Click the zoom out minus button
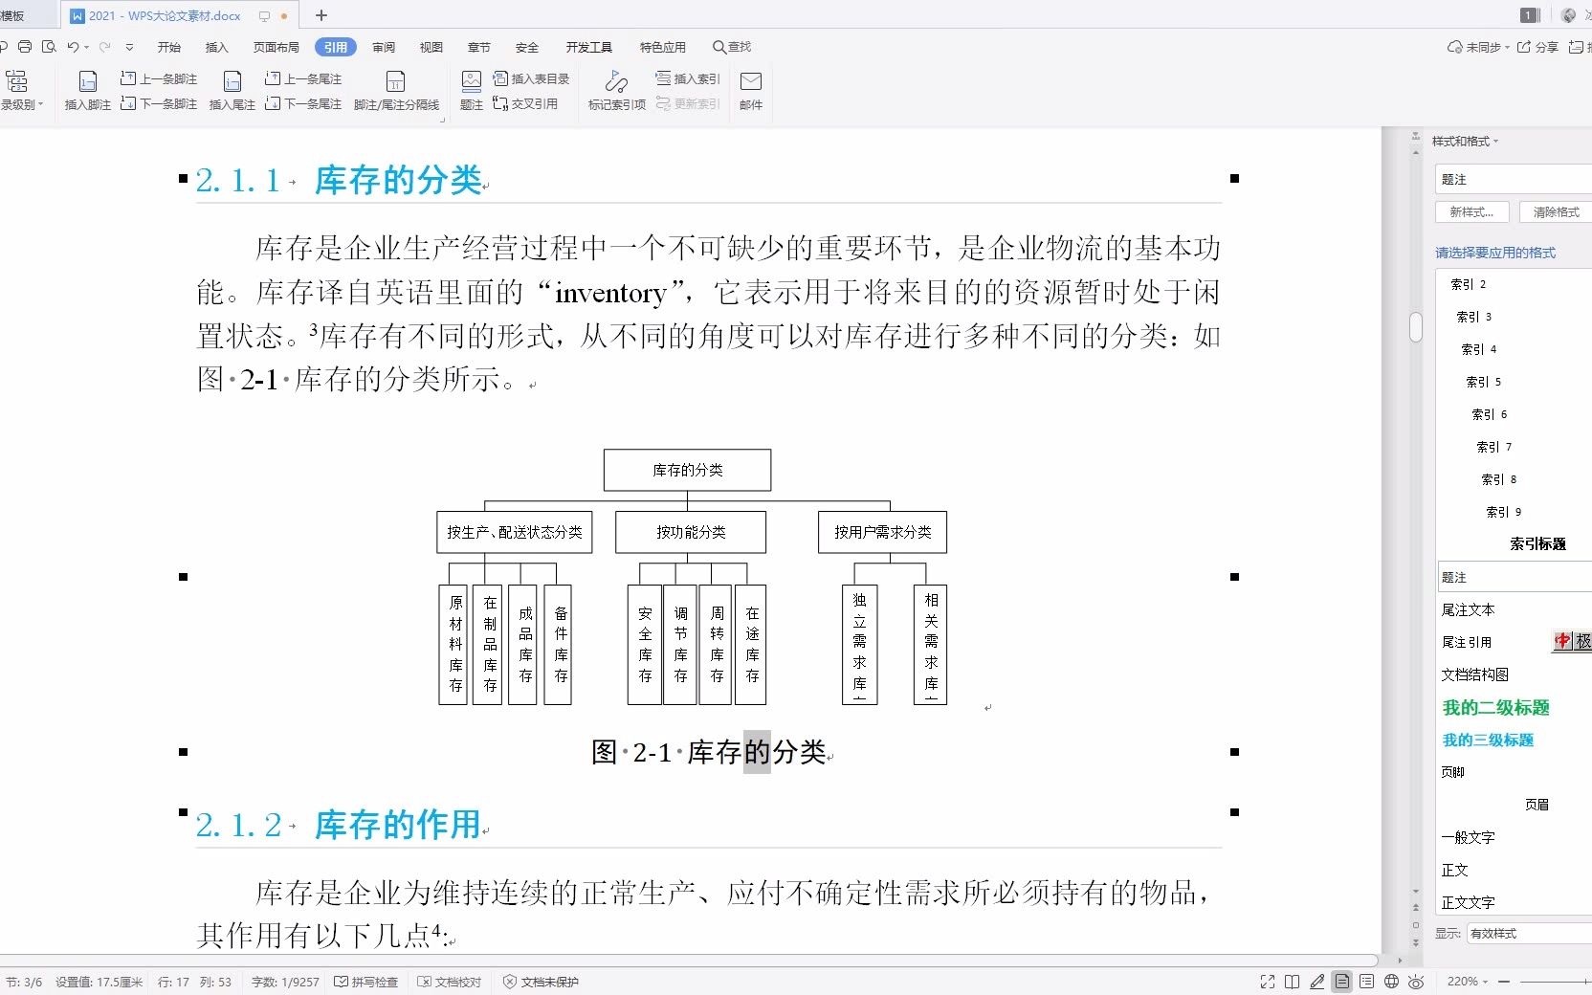Viewport: 1592px width, 995px height. pos(1503,982)
